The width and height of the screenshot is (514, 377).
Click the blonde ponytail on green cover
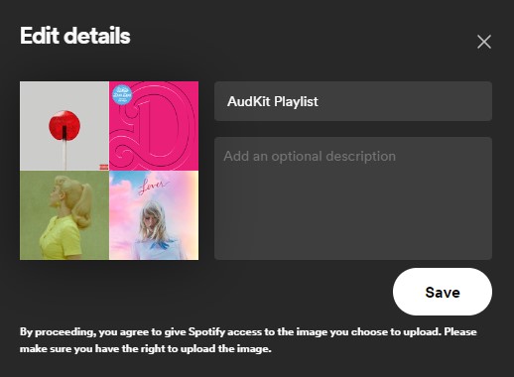point(82,205)
